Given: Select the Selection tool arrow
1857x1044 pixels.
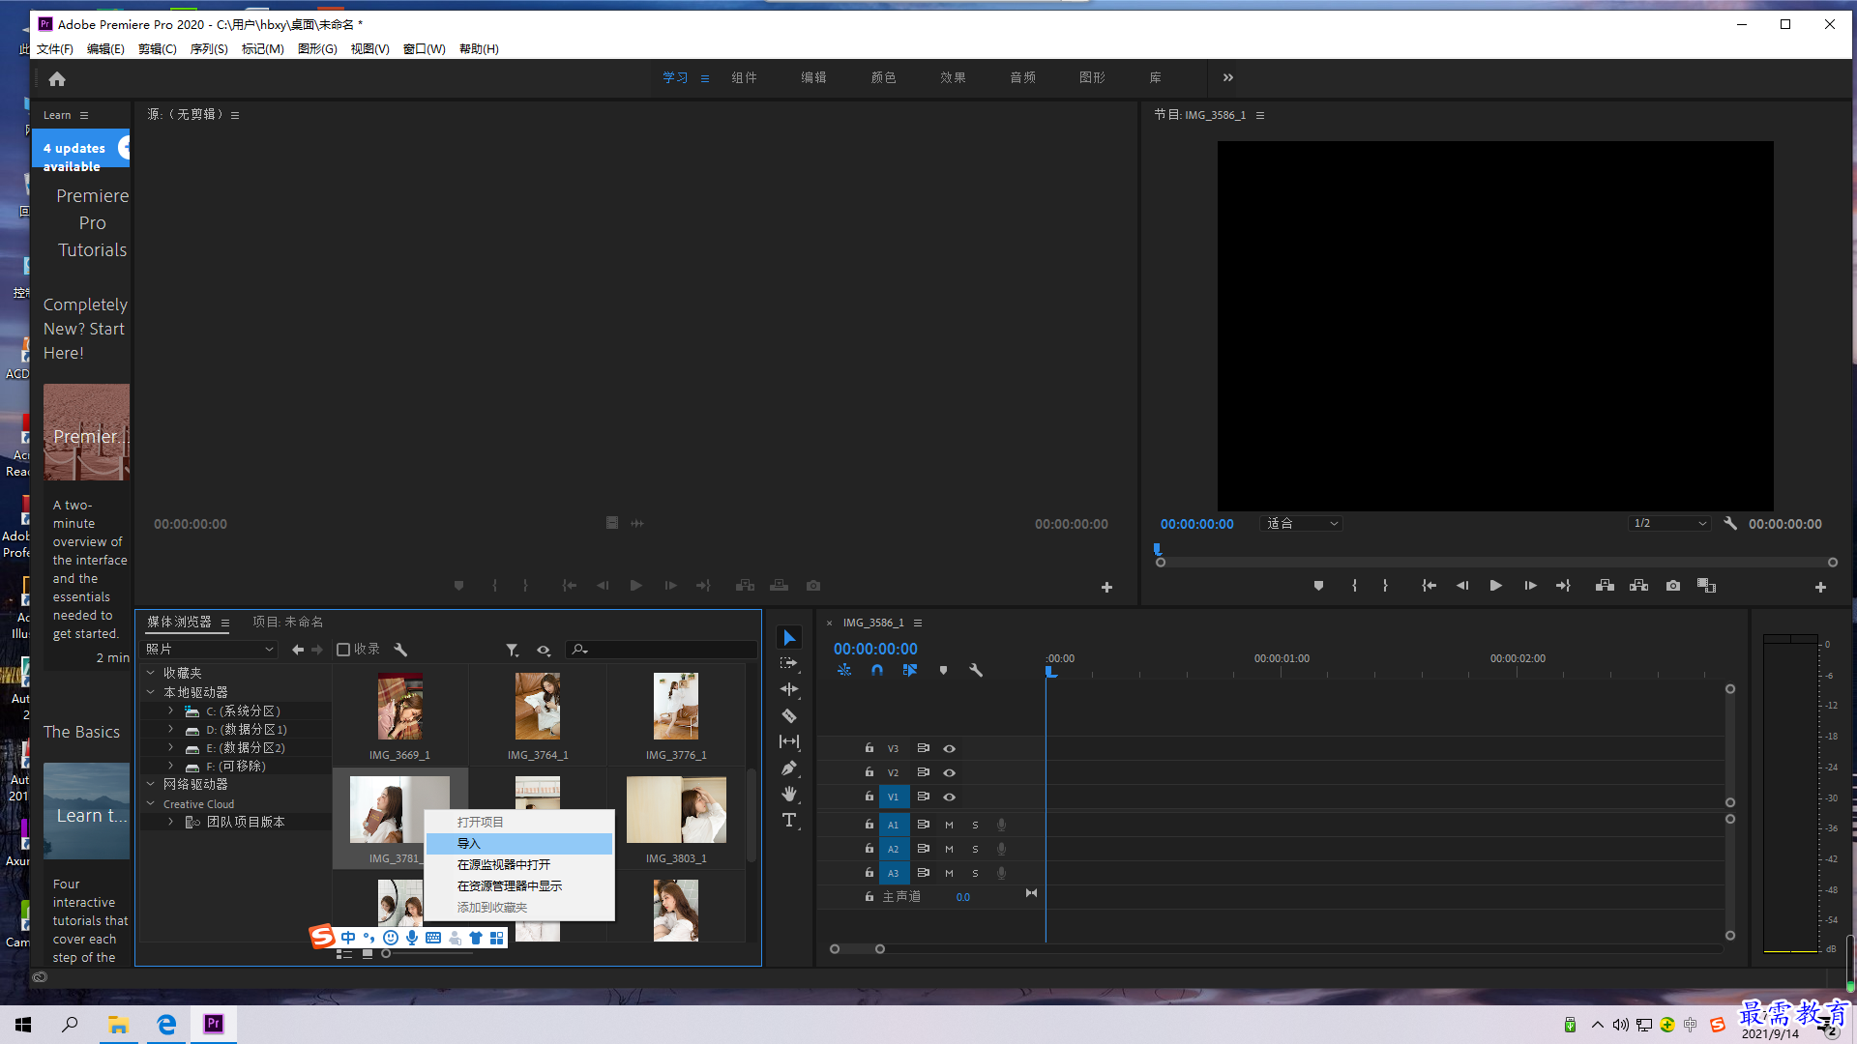Looking at the screenshot, I should click(x=789, y=637).
